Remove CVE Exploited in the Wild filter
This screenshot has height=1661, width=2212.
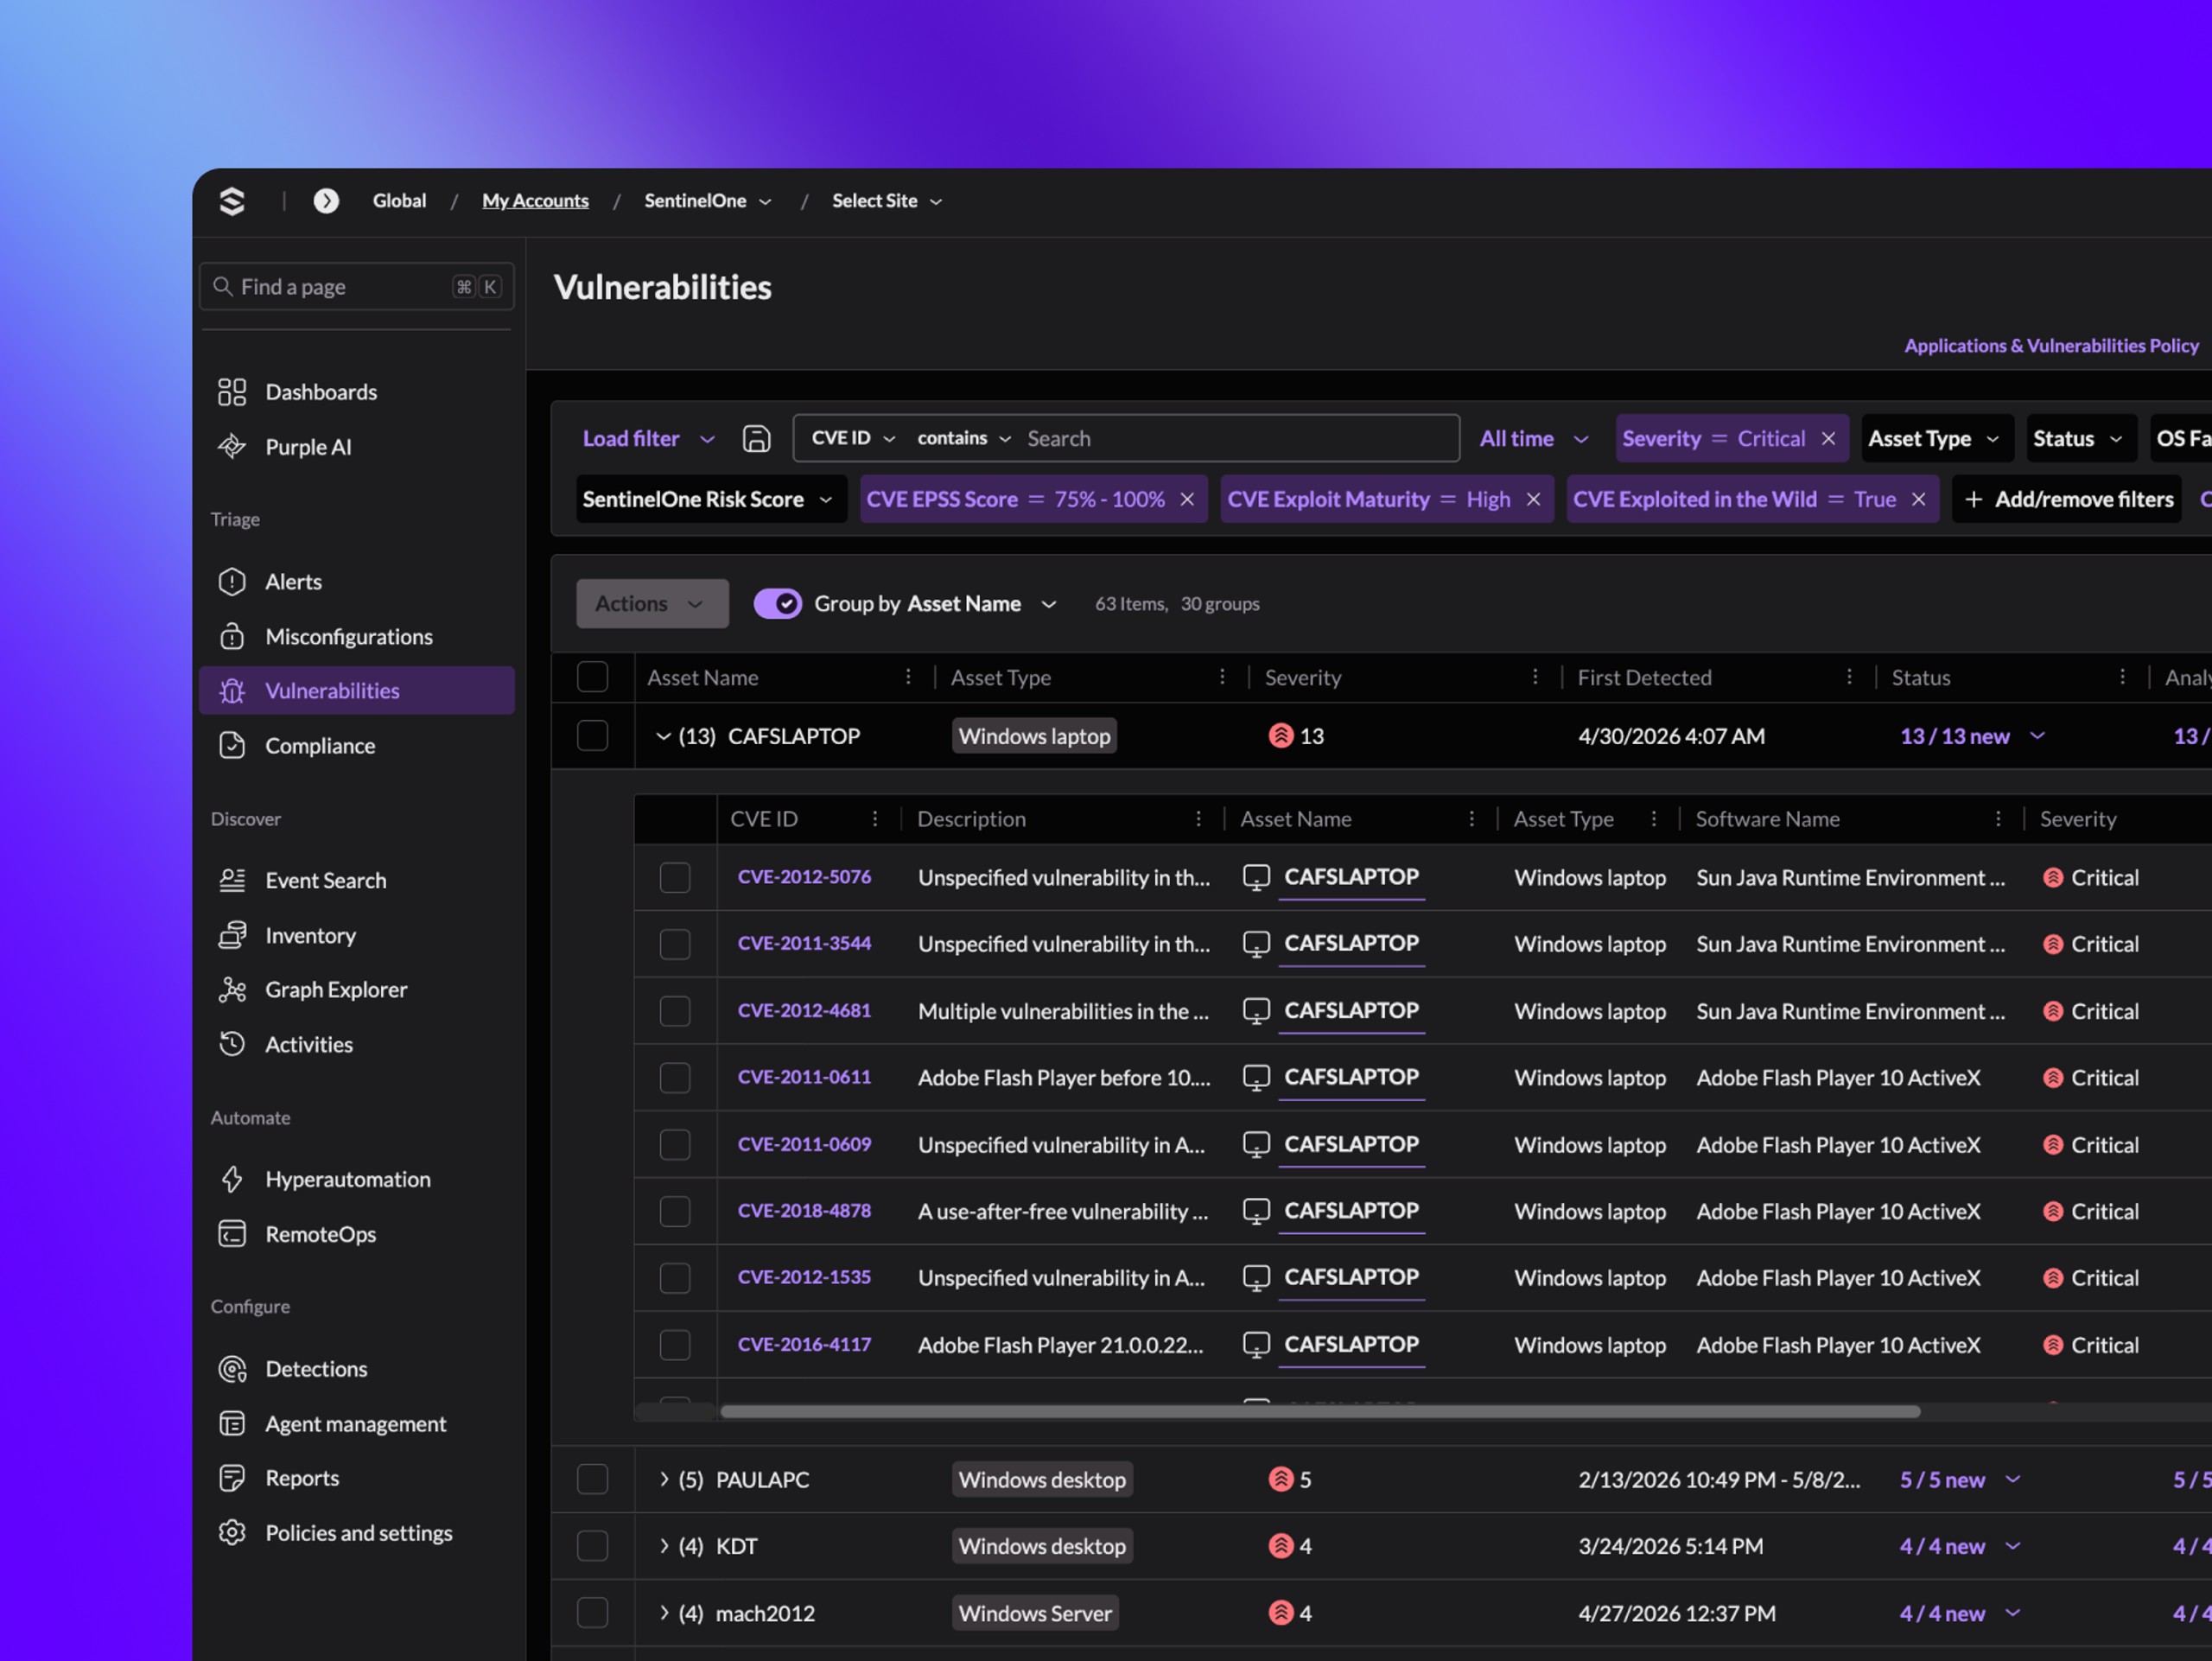[x=1918, y=499]
